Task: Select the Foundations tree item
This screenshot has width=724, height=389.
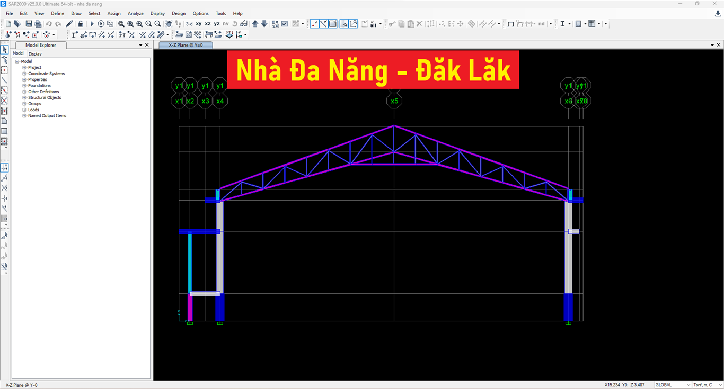Action: [x=39, y=86]
